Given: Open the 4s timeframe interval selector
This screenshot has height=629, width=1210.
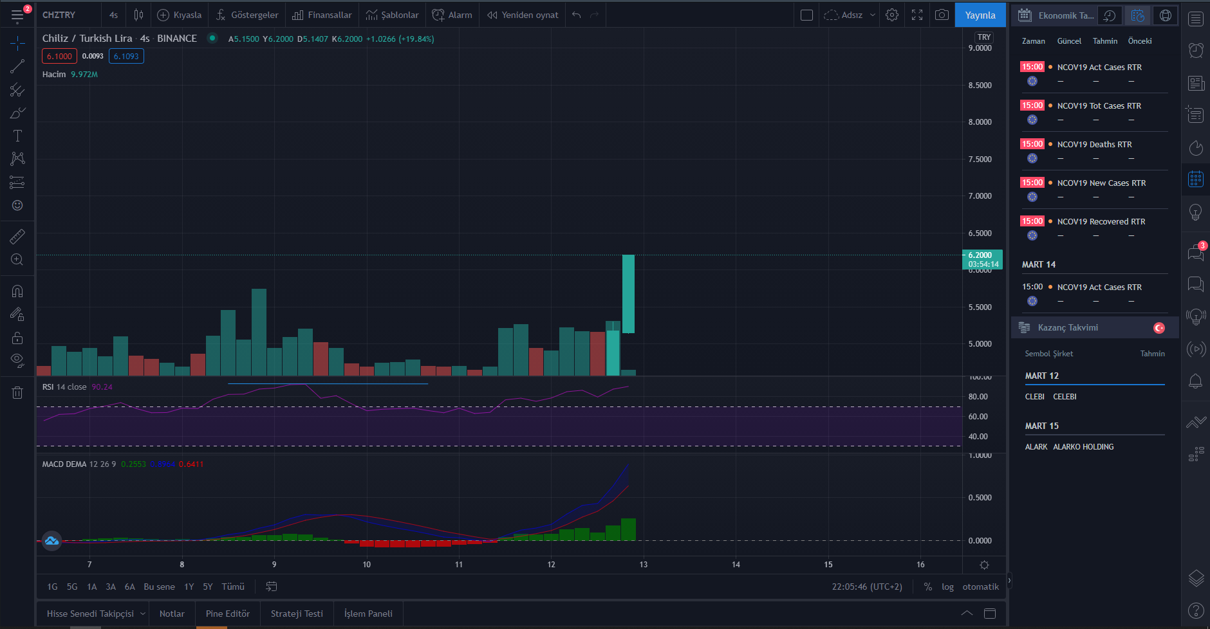Looking at the screenshot, I should 113,15.
